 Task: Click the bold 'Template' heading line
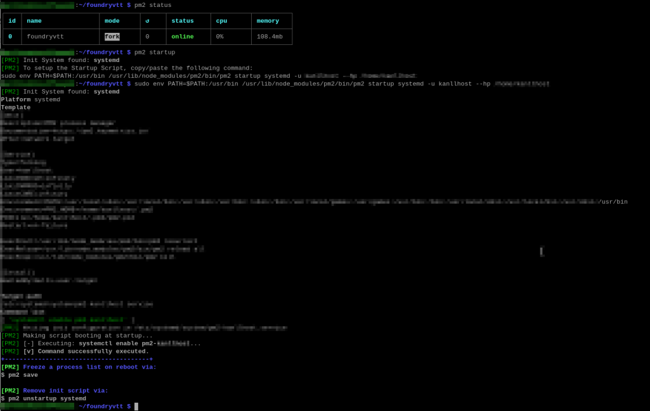pyautogui.click(x=16, y=108)
